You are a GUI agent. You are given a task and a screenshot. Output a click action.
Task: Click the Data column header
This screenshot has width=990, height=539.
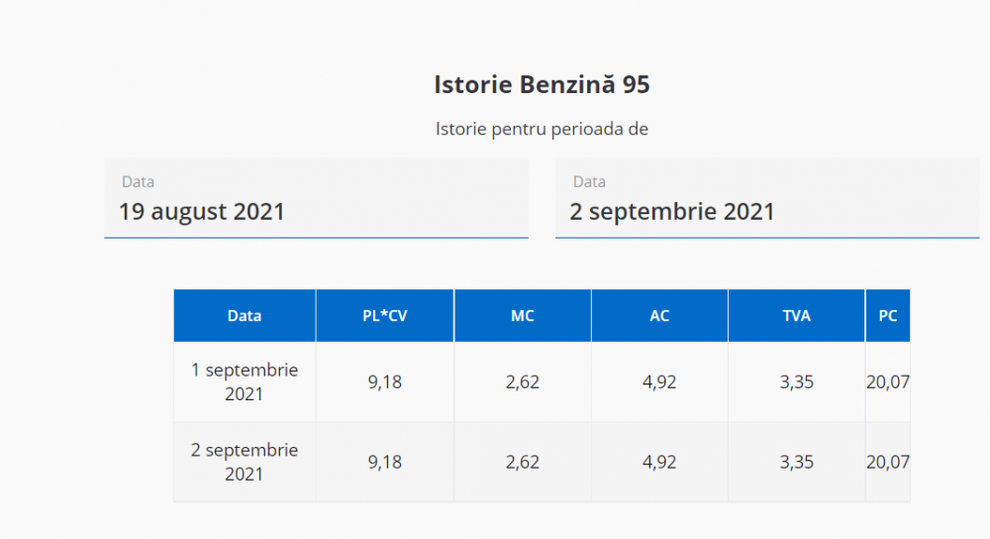pos(245,316)
